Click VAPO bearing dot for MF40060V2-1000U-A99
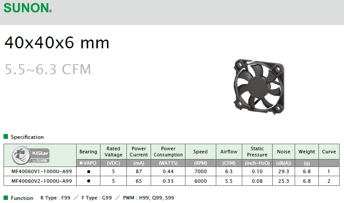 coord(89,181)
